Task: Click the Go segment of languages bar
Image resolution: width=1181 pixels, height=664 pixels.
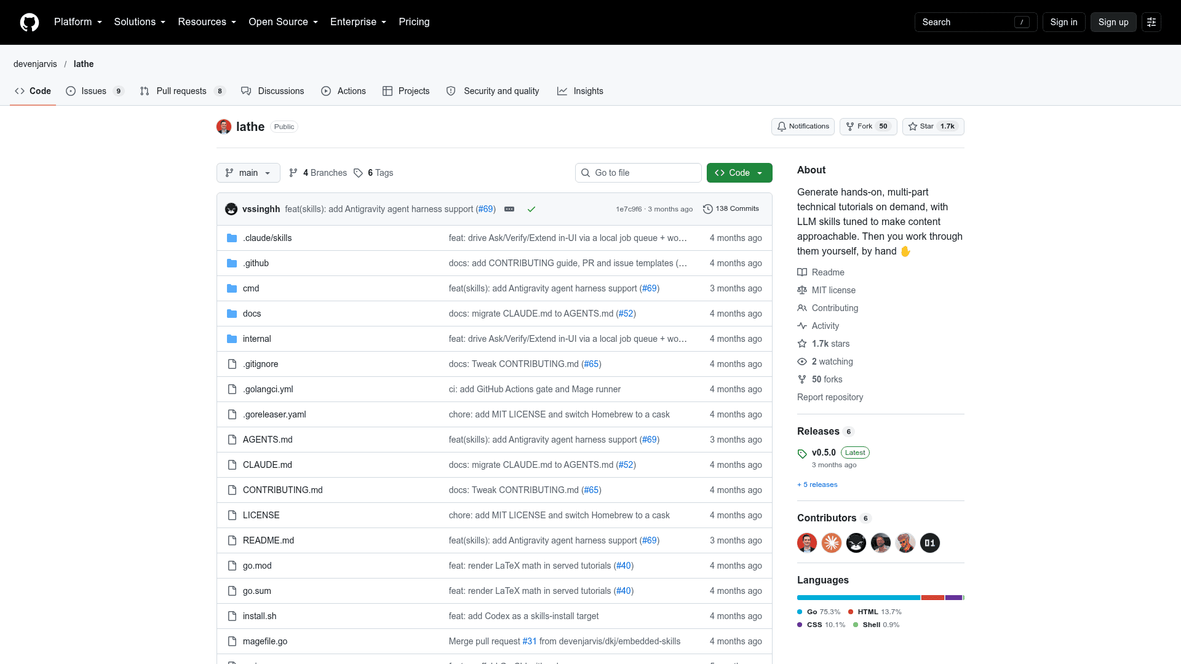Action: [x=859, y=598]
